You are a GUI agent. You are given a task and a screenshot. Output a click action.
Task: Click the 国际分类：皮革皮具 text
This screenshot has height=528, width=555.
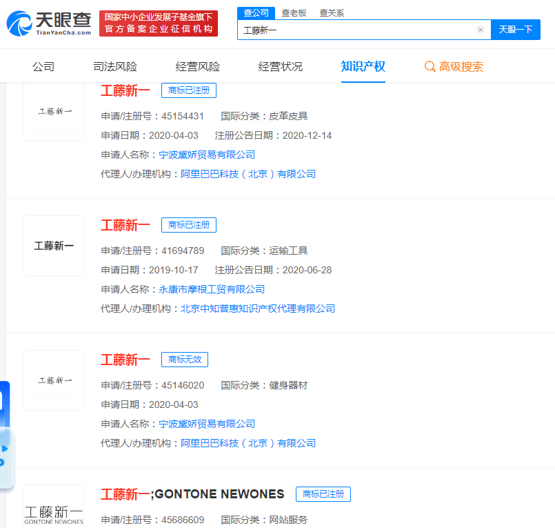tap(264, 116)
